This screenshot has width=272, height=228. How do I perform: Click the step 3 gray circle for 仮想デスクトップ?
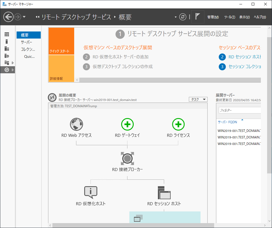tap(86, 67)
